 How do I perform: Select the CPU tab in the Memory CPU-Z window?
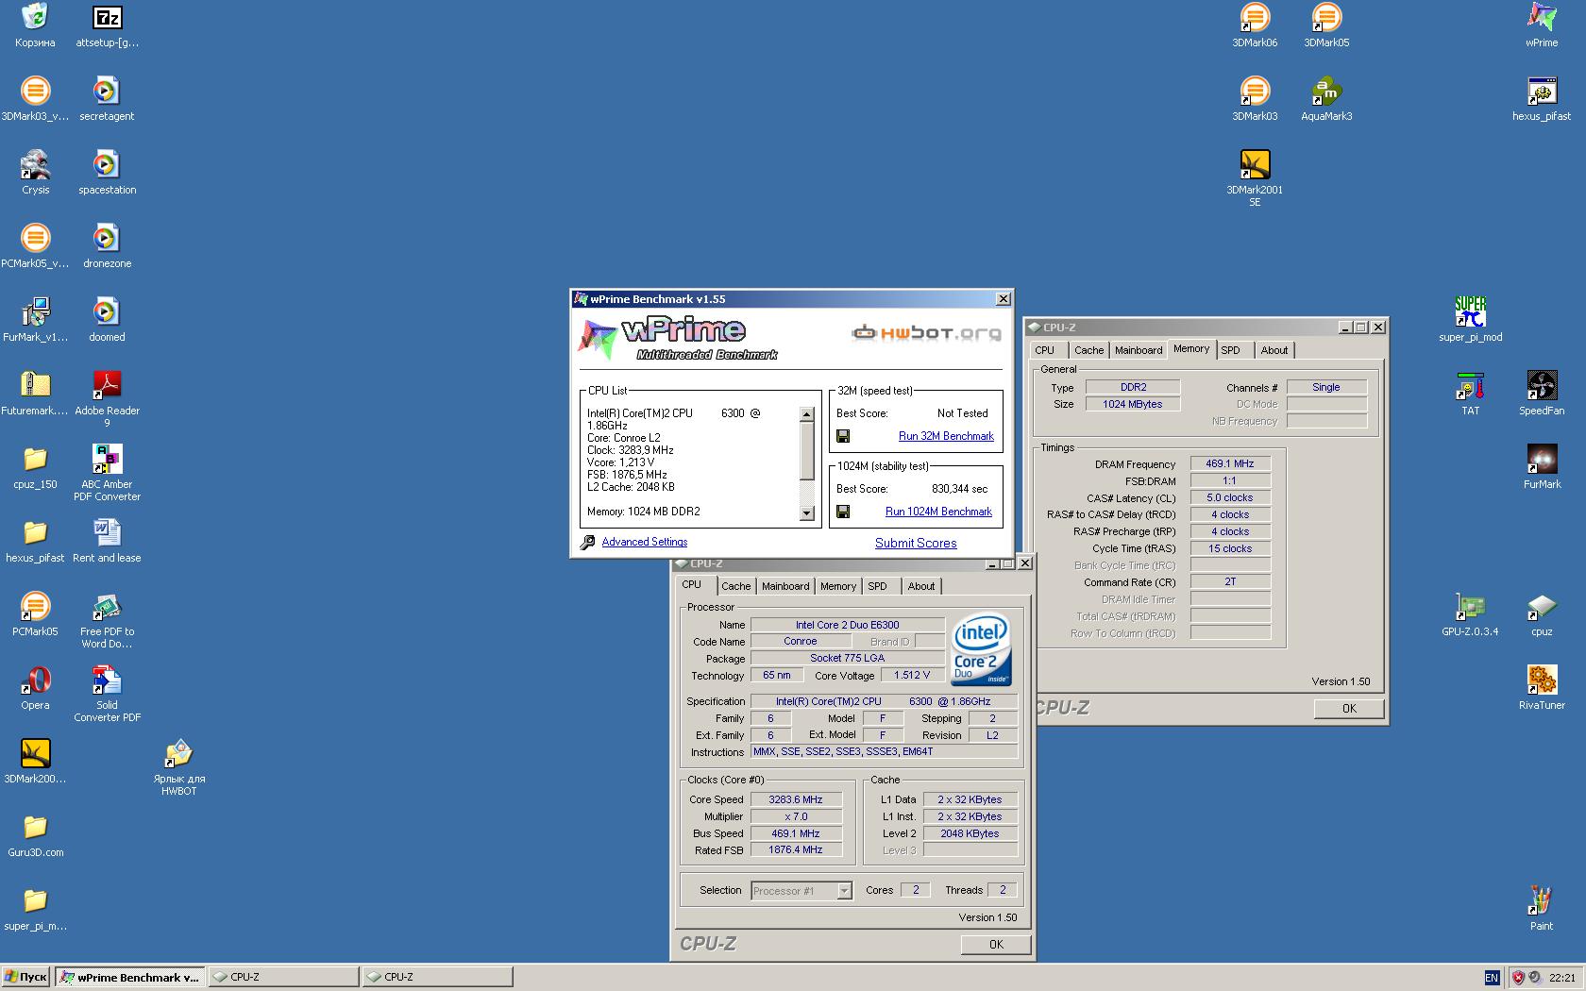coord(1045,350)
